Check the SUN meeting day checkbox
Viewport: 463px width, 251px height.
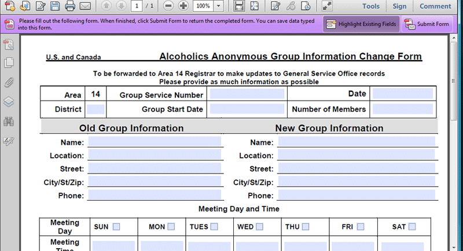coord(116,227)
